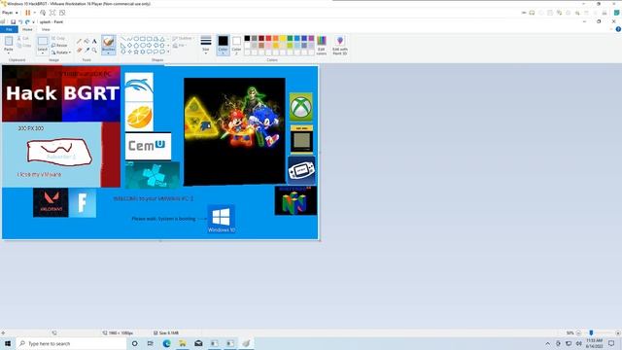The height and width of the screenshot is (350, 622).
Task: Click the Paint icon on taskbar
Action: click(x=246, y=343)
